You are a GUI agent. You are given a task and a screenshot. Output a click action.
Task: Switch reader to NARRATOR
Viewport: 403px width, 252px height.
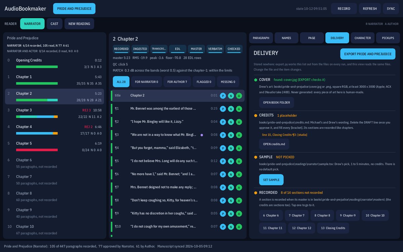[x=32, y=24]
